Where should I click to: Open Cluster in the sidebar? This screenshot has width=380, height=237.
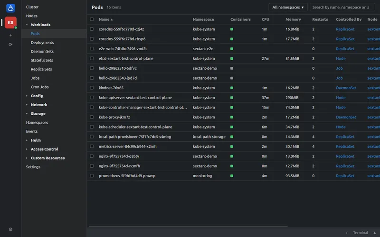click(x=32, y=7)
